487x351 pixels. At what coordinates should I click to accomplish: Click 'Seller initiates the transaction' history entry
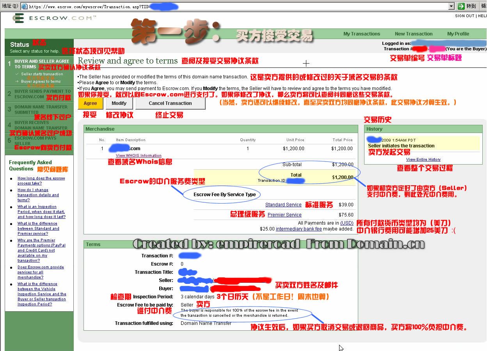pos(401,146)
